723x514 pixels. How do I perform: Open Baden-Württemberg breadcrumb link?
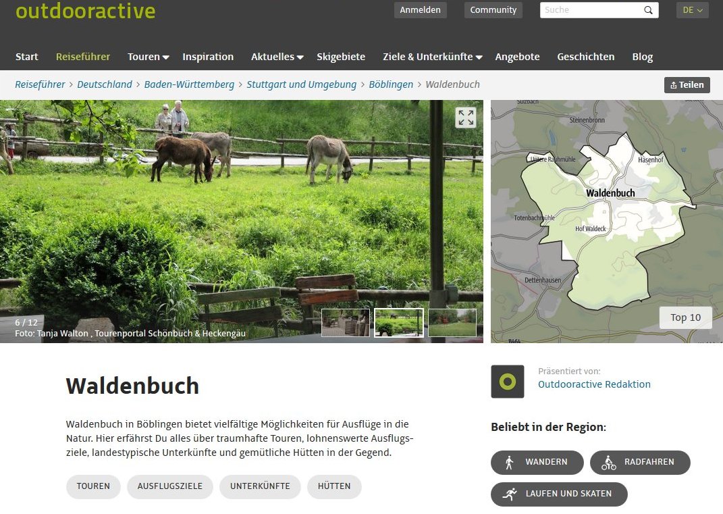point(189,84)
